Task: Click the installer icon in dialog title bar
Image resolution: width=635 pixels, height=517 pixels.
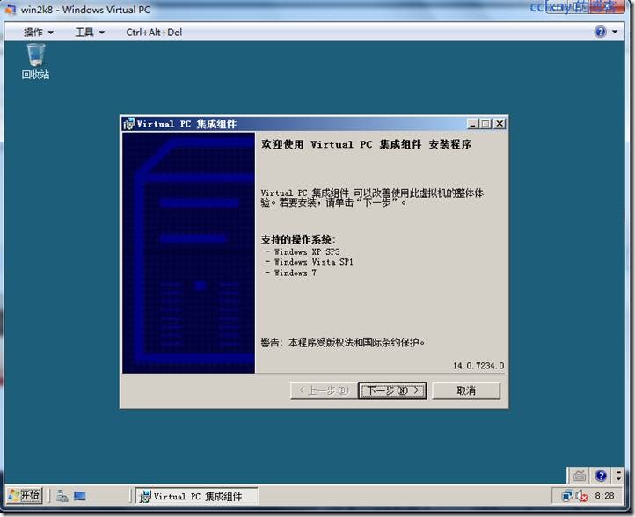Action: 128,123
